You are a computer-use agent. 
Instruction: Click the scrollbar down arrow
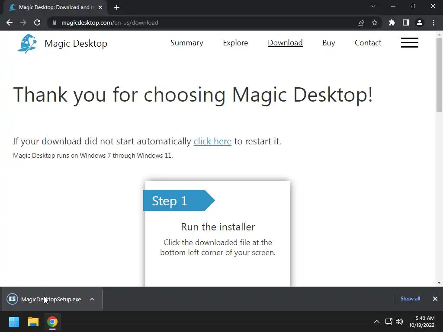(439, 283)
